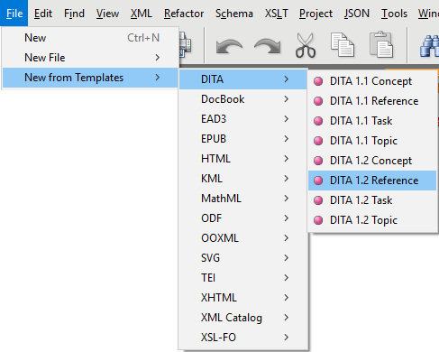The width and height of the screenshot is (439, 352).
Task: Click the Redo arrow toolbar icon
Action: 268,46
